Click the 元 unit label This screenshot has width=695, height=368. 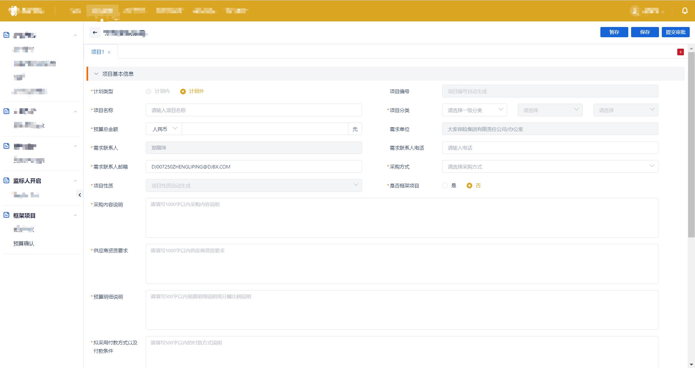click(x=355, y=129)
